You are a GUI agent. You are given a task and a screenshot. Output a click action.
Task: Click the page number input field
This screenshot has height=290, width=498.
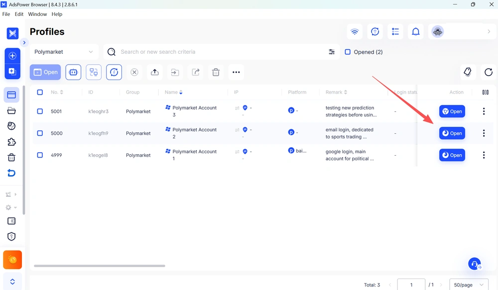pos(411,285)
